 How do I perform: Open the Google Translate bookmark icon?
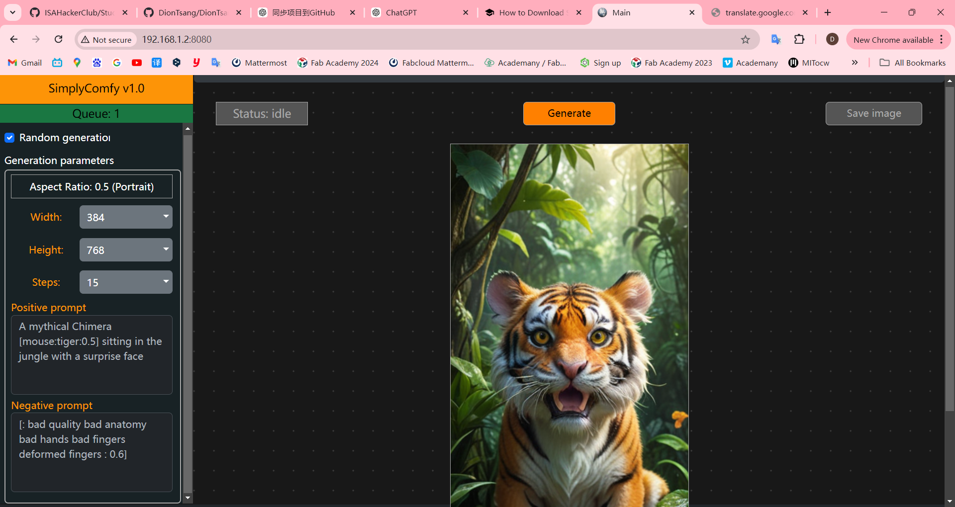pos(216,63)
